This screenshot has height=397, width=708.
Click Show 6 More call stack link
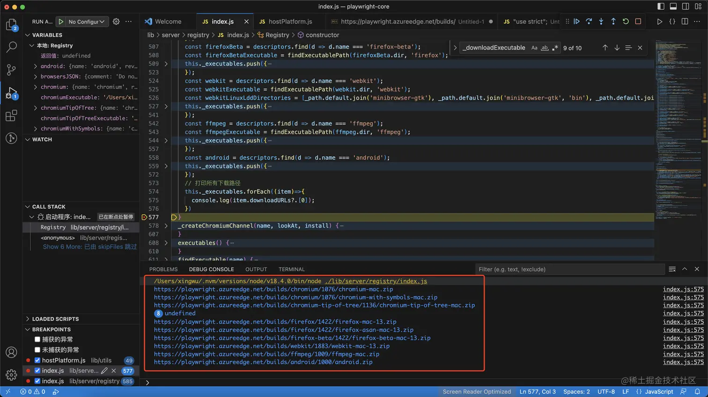click(90, 247)
